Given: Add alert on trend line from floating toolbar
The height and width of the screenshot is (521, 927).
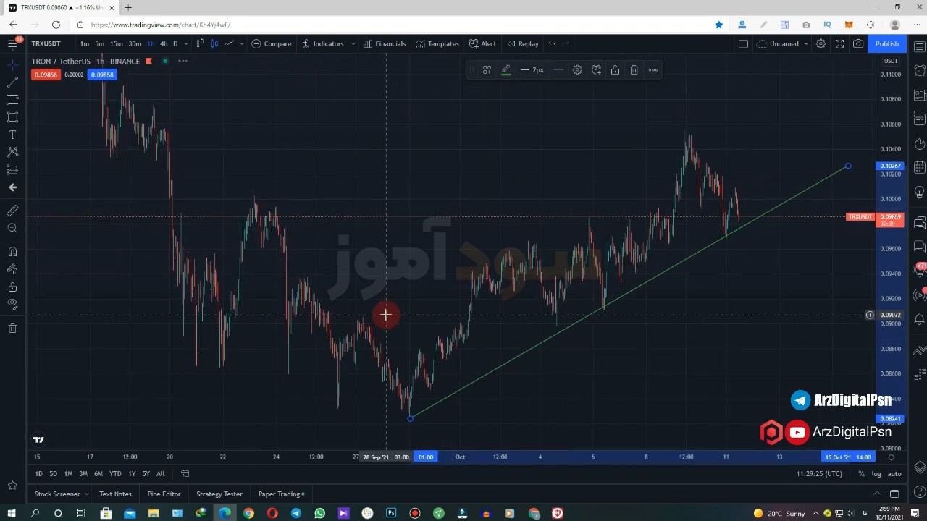Looking at the screenshot, I should 596,70.
